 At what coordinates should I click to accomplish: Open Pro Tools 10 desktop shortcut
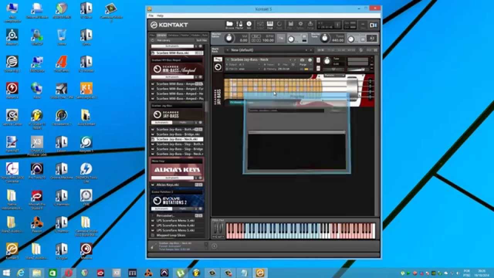37,170
